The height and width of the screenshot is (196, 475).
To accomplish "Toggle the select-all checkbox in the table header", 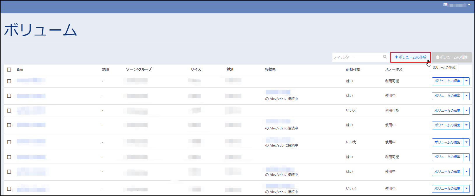I will [9, 70].
